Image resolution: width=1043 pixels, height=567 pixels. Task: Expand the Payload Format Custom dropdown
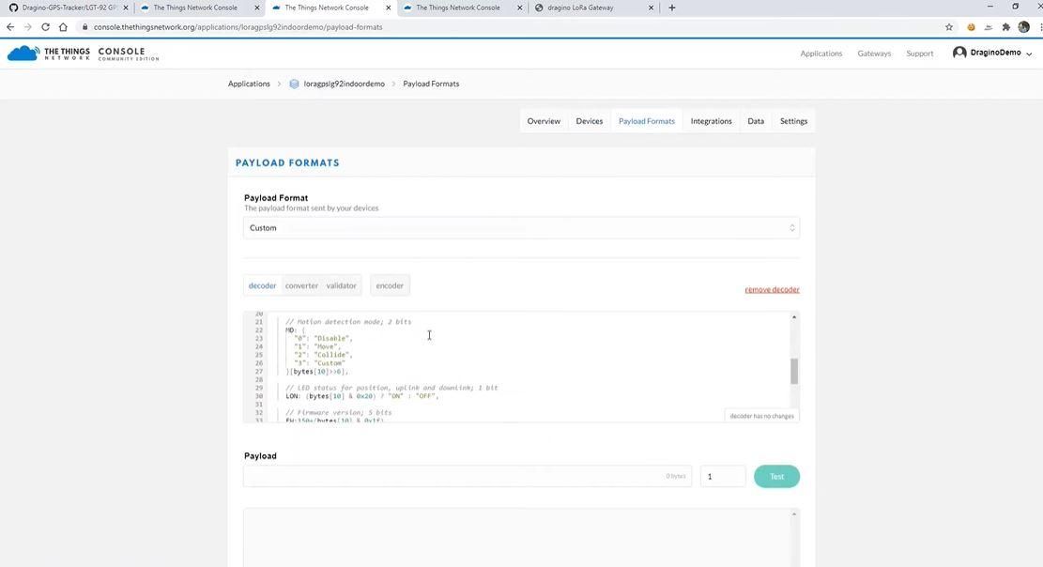tap(522, 228)
